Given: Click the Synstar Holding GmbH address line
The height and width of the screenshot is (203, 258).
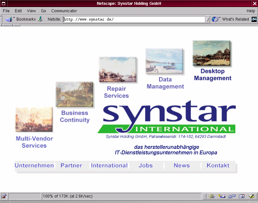Looking at the screenshot, I should click(x=166, y=137).
